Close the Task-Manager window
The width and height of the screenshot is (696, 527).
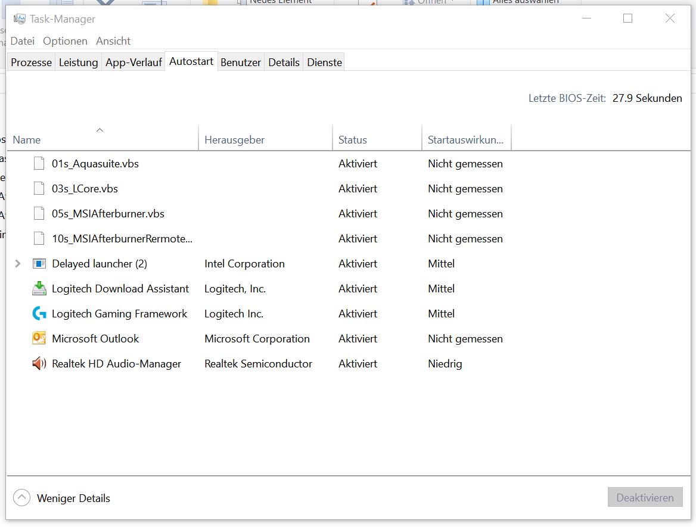[x=670, y=18]
